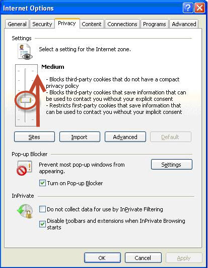
Task: Go to the Connections tab
Action: tap(122, 24)
